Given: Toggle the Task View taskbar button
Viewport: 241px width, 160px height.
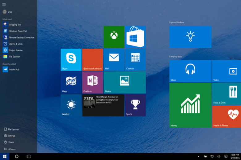Looking at the screenshot, I should (x=29, y=156).
